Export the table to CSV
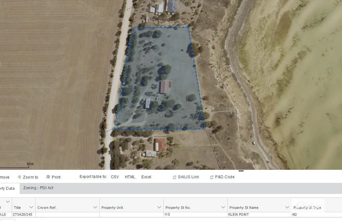This screenshot has width=342, height=221. coord(115,177)
